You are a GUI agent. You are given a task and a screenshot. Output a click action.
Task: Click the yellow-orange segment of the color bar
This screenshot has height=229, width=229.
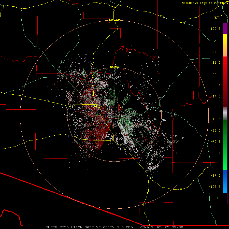(225, 45)
